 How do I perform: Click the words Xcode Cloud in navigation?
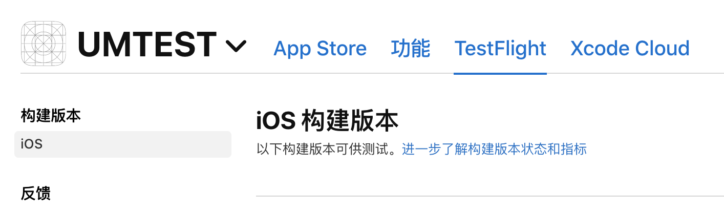[630, 49]
